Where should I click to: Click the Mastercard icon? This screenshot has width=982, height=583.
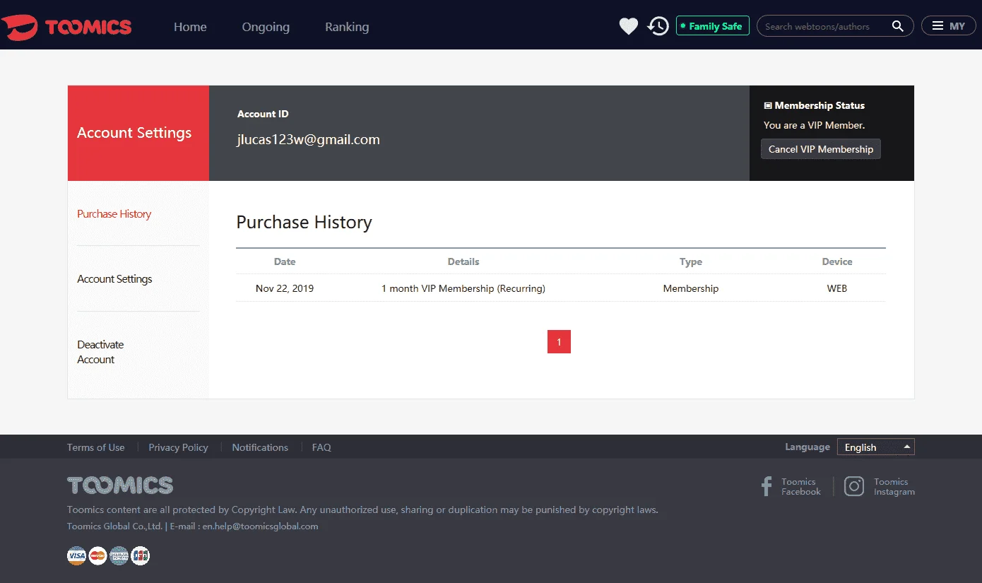coord(97,555)
